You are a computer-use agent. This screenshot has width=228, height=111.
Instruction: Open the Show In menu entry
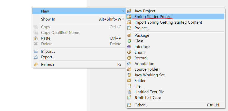[79, 19]
